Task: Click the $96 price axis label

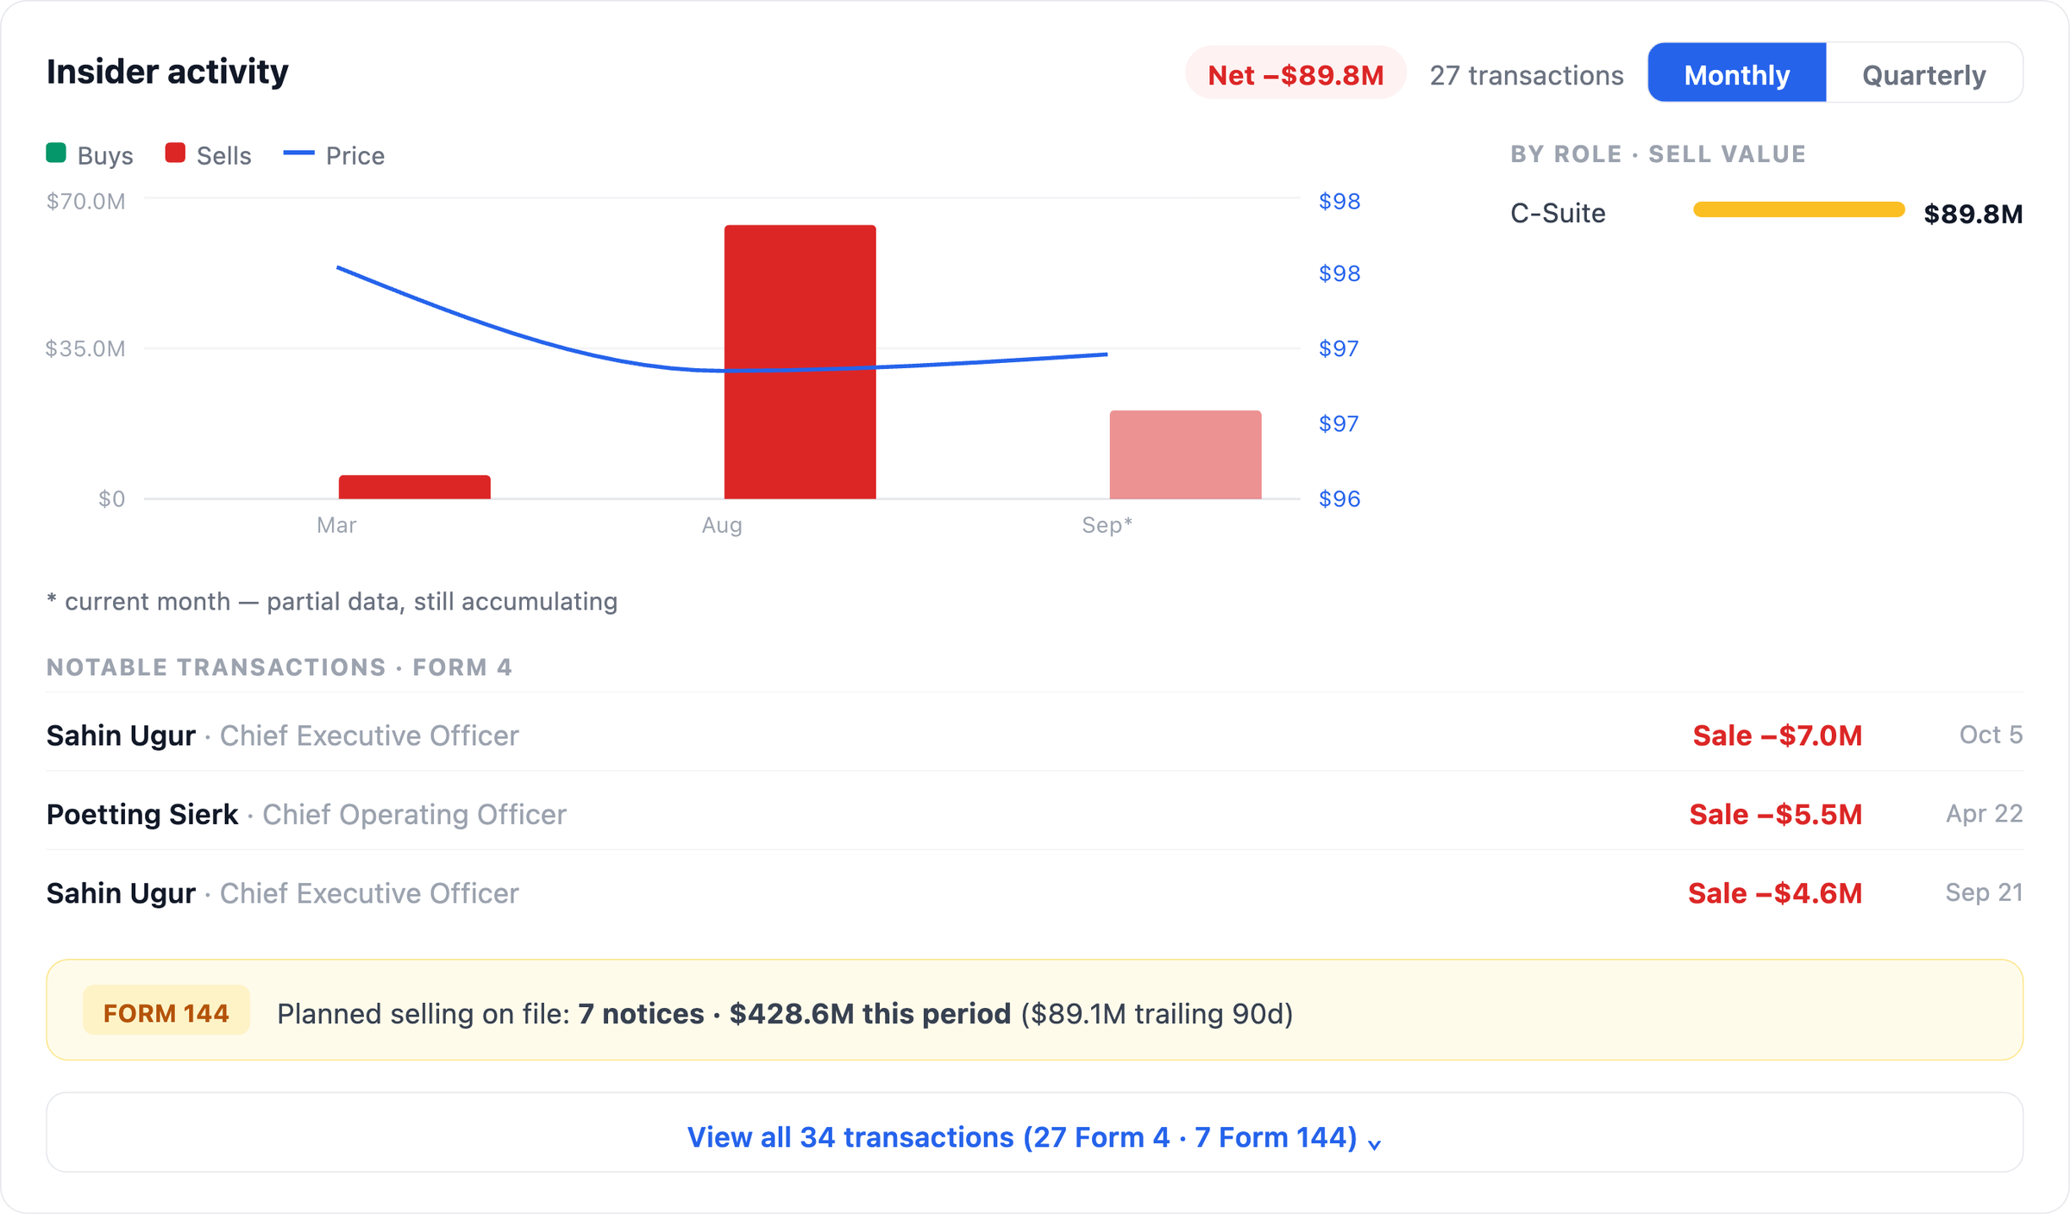Action: (x=1339, y=498)
